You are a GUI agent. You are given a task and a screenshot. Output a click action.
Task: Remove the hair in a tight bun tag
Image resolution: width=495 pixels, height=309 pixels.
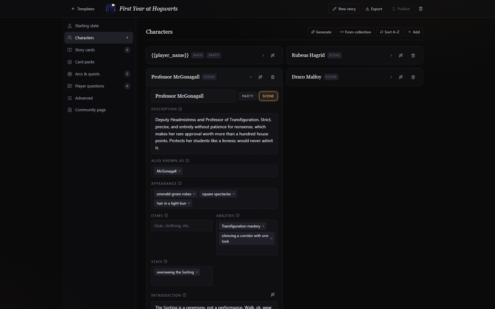point(189,203)
